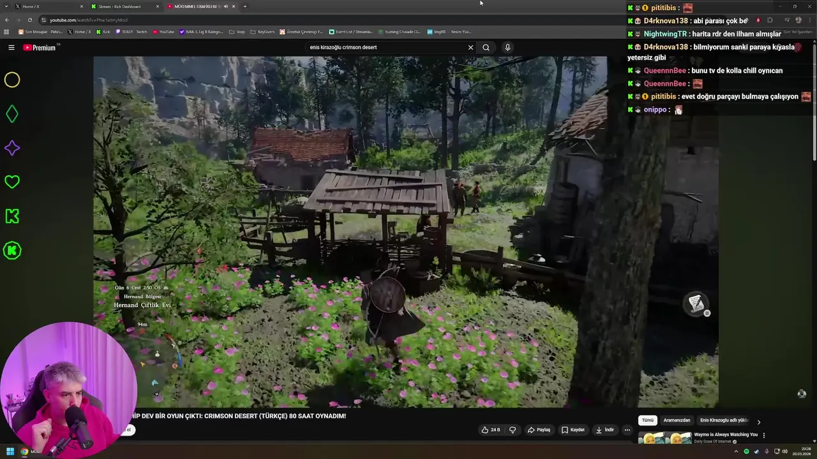Viewport: 817px width, 459px height.
Task: Open the Home / X bookmark
Action: [79, 31]
